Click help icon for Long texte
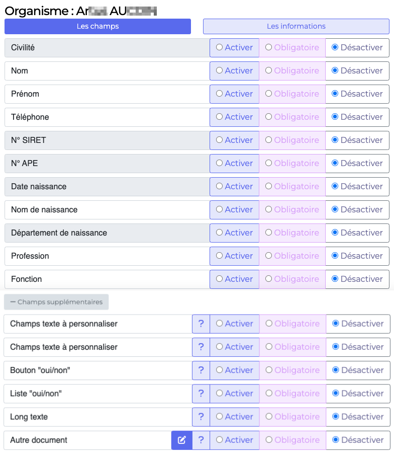This screenshot has height=456, width=394. click(x=201, y=417)
